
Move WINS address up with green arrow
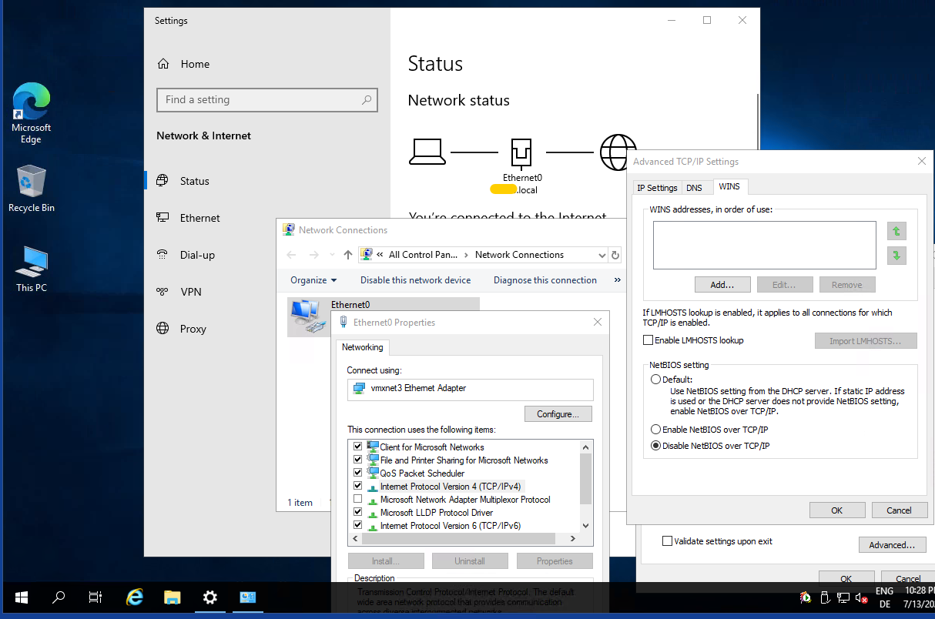pyautogui.click(x=896, y=231)
